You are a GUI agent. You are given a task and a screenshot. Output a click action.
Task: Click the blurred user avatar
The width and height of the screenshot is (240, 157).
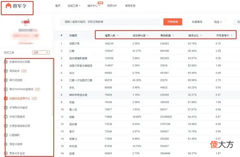[26, 22]
